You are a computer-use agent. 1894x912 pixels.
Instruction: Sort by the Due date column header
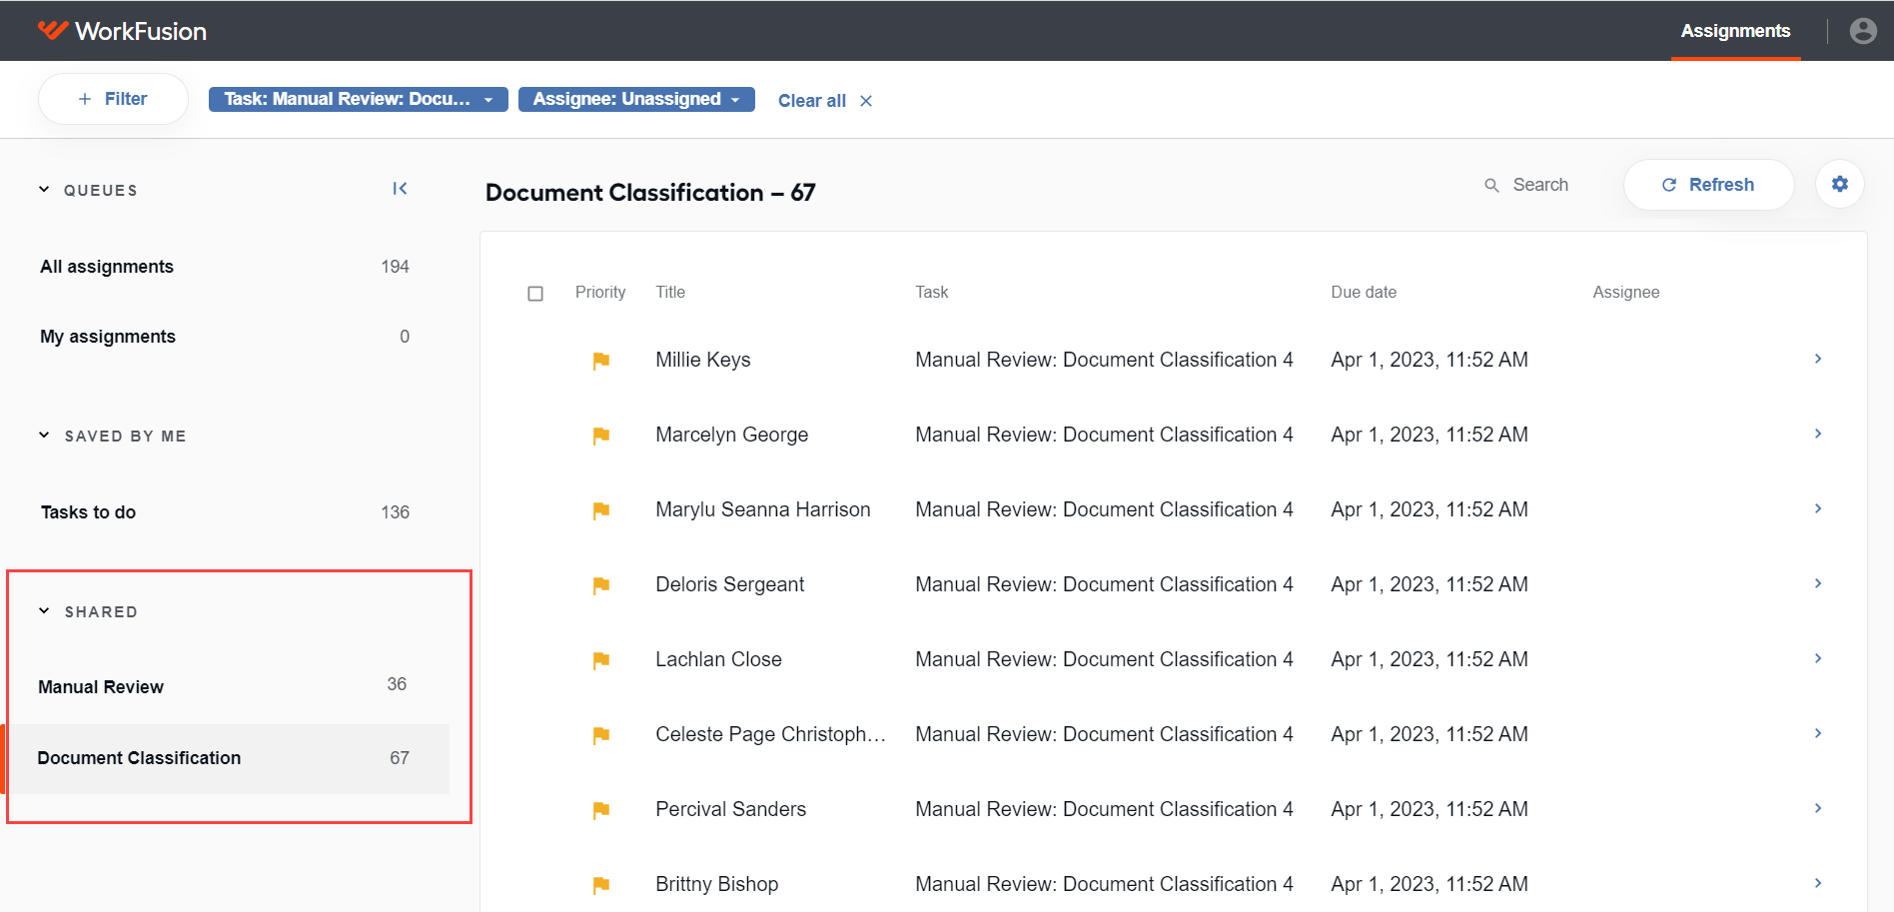coord(1364,293)
